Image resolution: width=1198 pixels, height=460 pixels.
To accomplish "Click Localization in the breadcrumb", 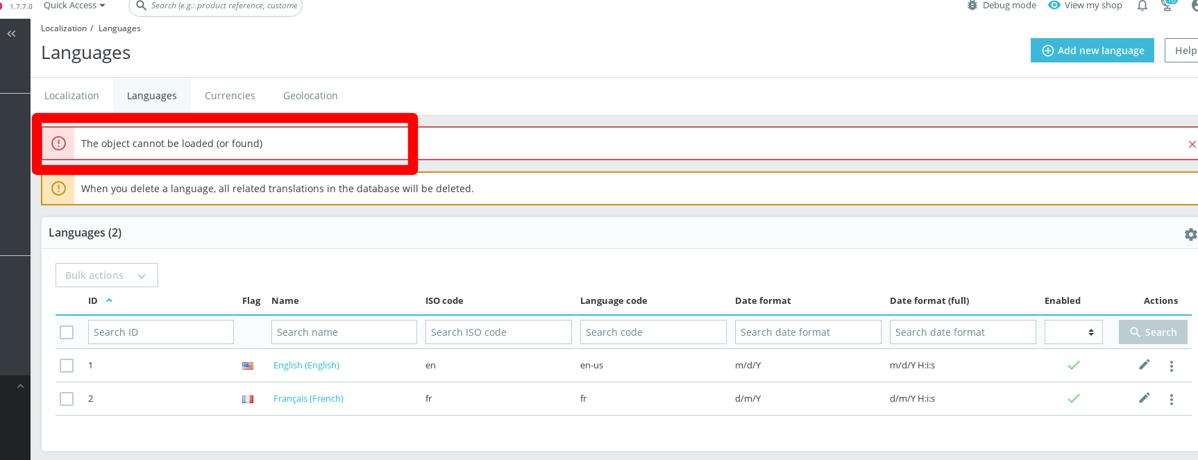I will [64, 28].
